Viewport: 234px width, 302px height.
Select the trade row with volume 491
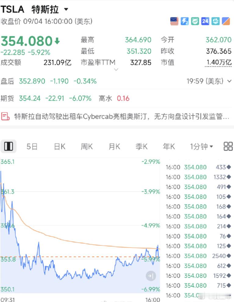[x=198, y=187]
